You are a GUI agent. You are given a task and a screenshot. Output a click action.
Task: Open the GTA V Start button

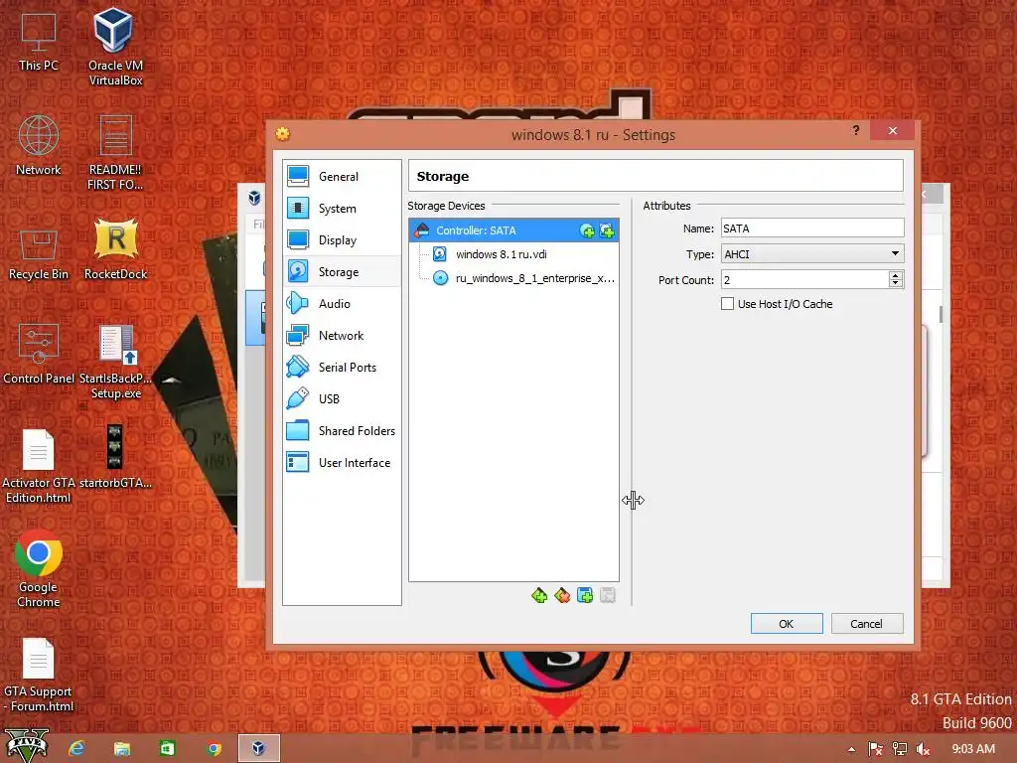coord(27,746)
